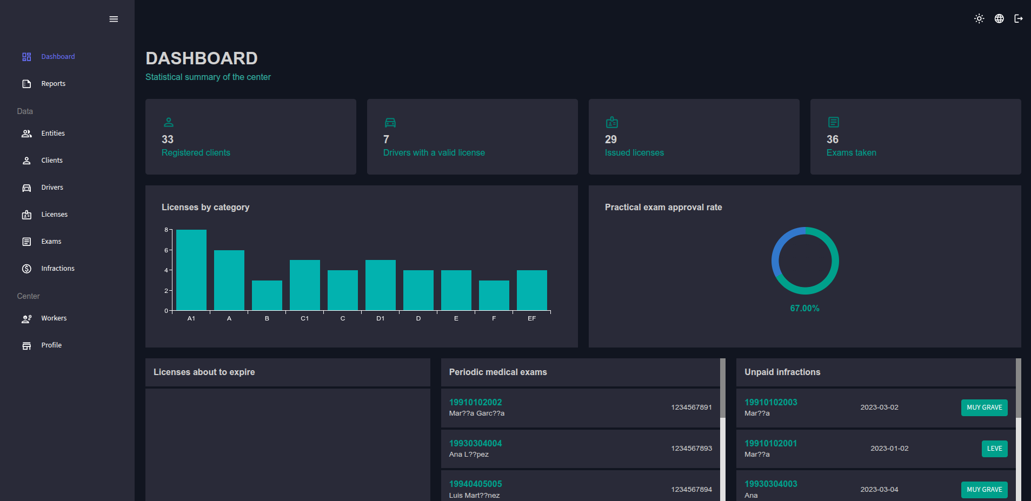Go to the Clients section
This screenshot has width=1031, height=501.
tap(51, 161)
